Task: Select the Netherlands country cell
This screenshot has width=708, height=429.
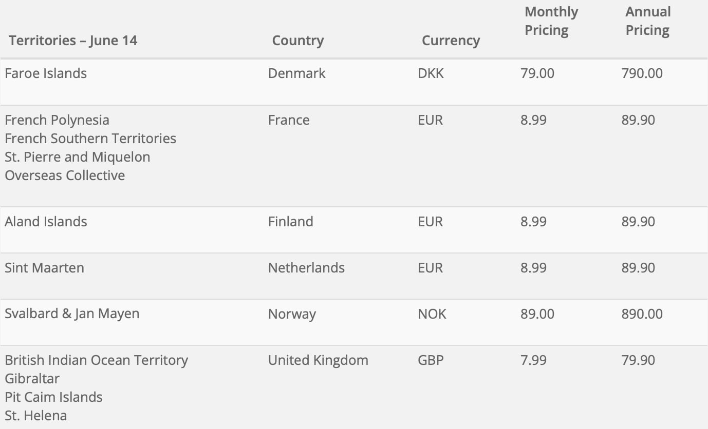Action: click(x=306, y=268)
